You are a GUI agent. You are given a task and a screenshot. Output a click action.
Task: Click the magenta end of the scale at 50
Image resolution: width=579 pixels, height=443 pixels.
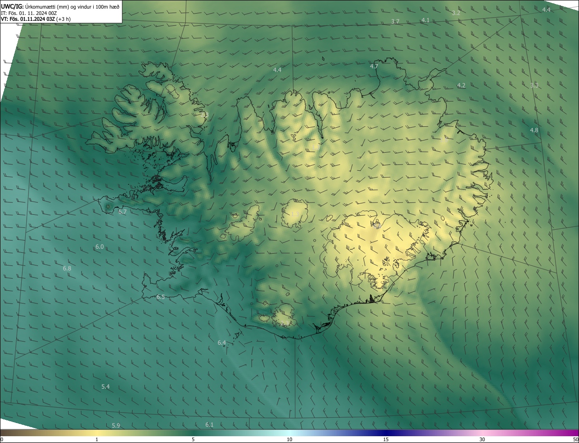pyautogui.click(x=575, y=439)
